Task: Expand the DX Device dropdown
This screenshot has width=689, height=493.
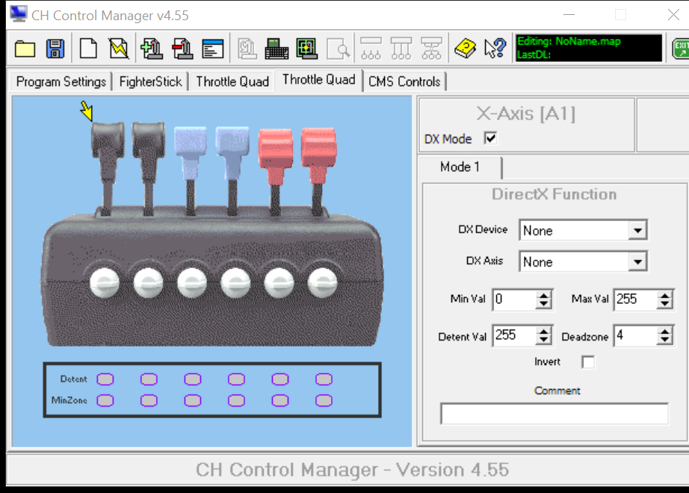Action: point(637,230)
